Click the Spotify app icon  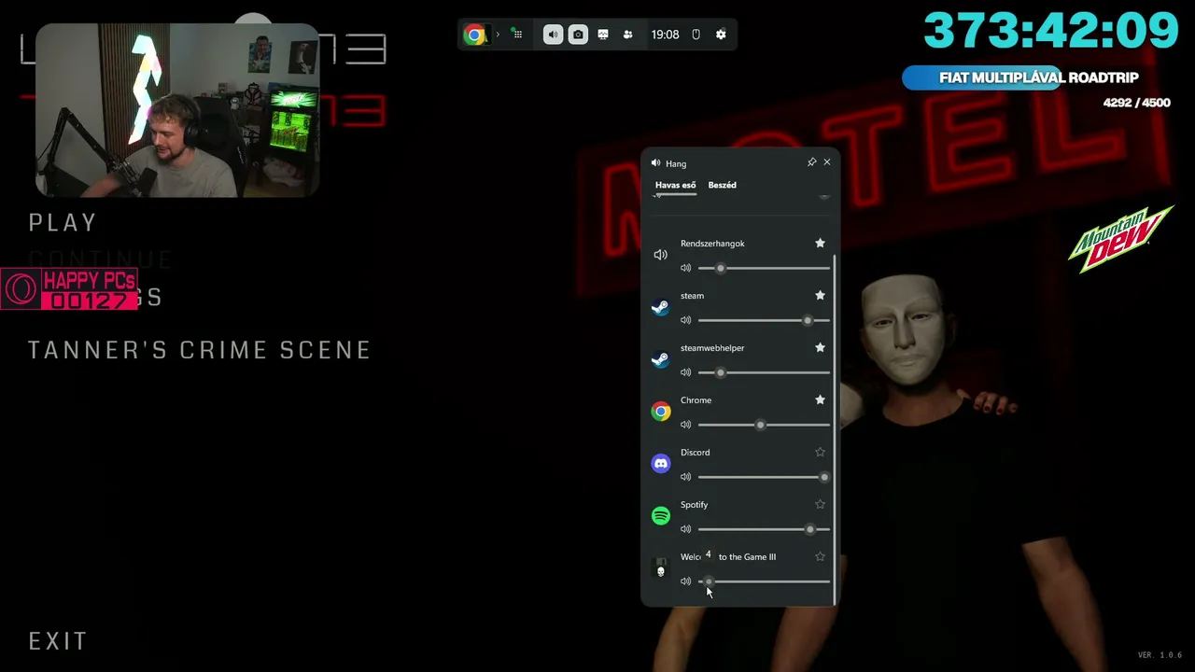(x=661, y=516)
